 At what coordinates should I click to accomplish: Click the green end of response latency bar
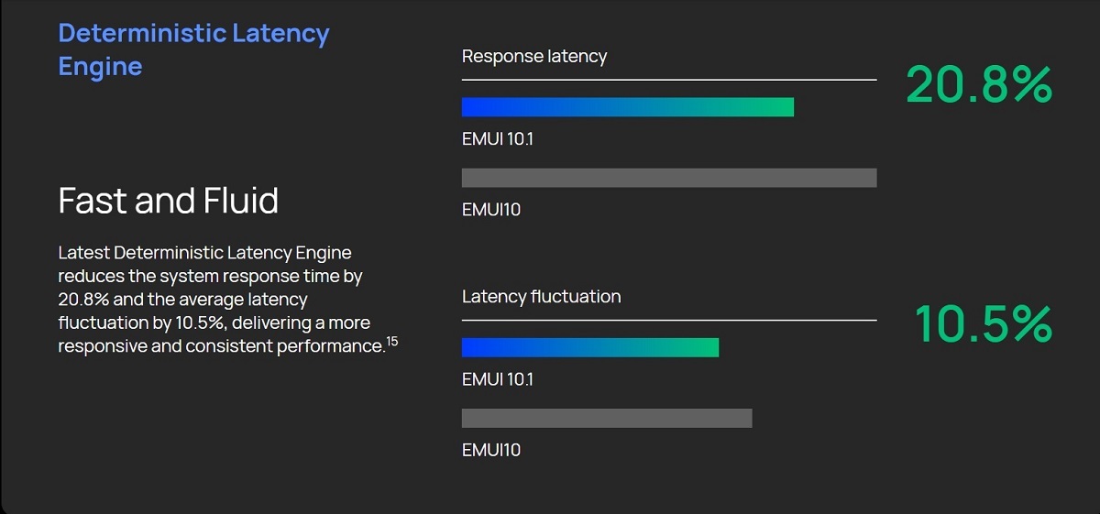(779, 107)
